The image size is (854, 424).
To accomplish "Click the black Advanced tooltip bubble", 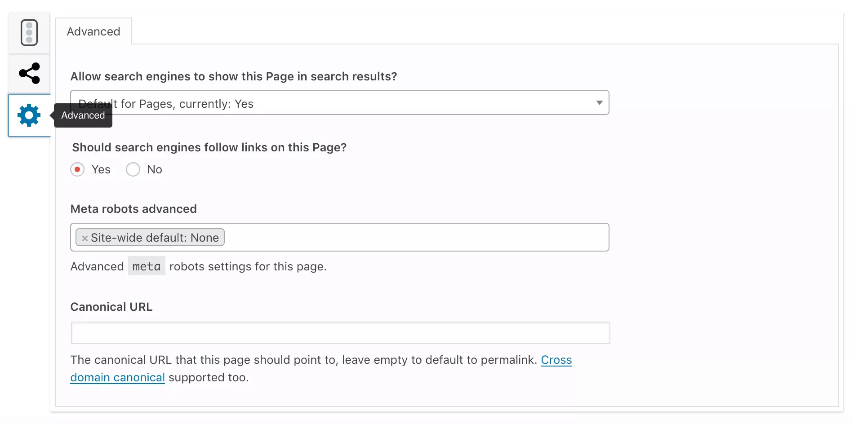I will click(x=83, y=115).
